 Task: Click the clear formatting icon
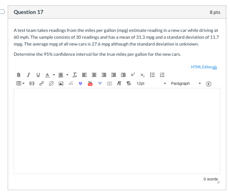[x=75, y=75]
